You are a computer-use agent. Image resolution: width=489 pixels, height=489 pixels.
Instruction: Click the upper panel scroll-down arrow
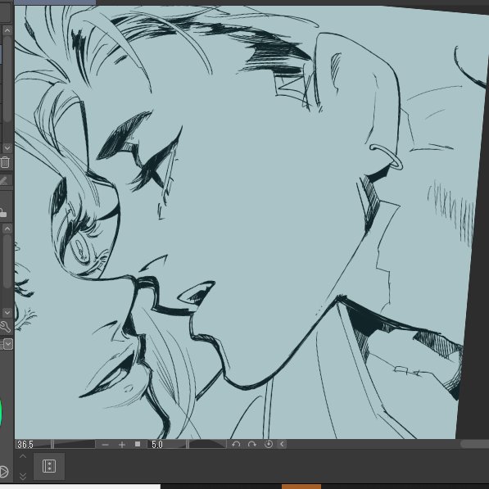point(7,147)
